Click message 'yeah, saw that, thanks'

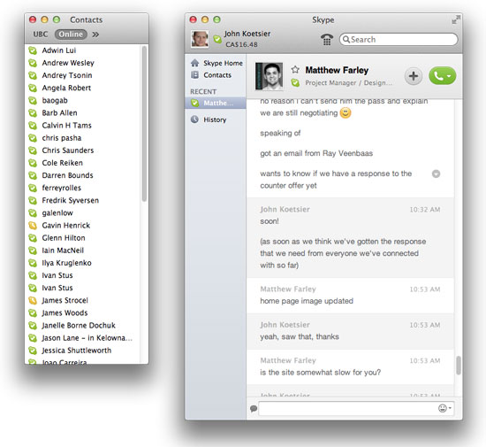(300, 336)
